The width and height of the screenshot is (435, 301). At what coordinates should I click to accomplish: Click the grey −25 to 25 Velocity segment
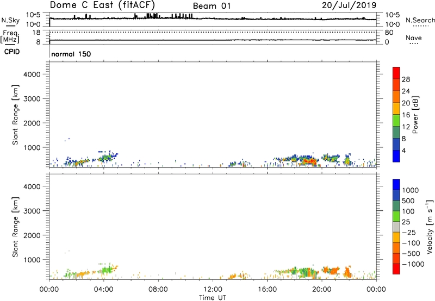(x=396, y=227)
